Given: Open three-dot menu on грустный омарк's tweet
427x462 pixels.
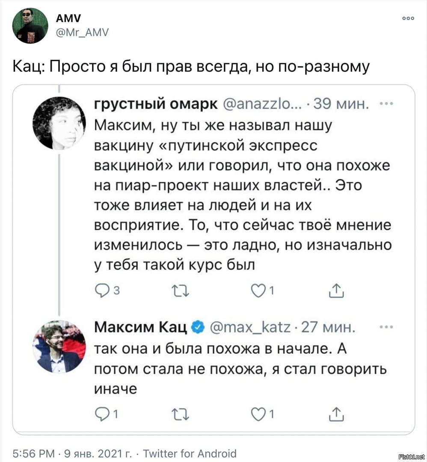Looking at the screenshot, I should coord(386,104).
